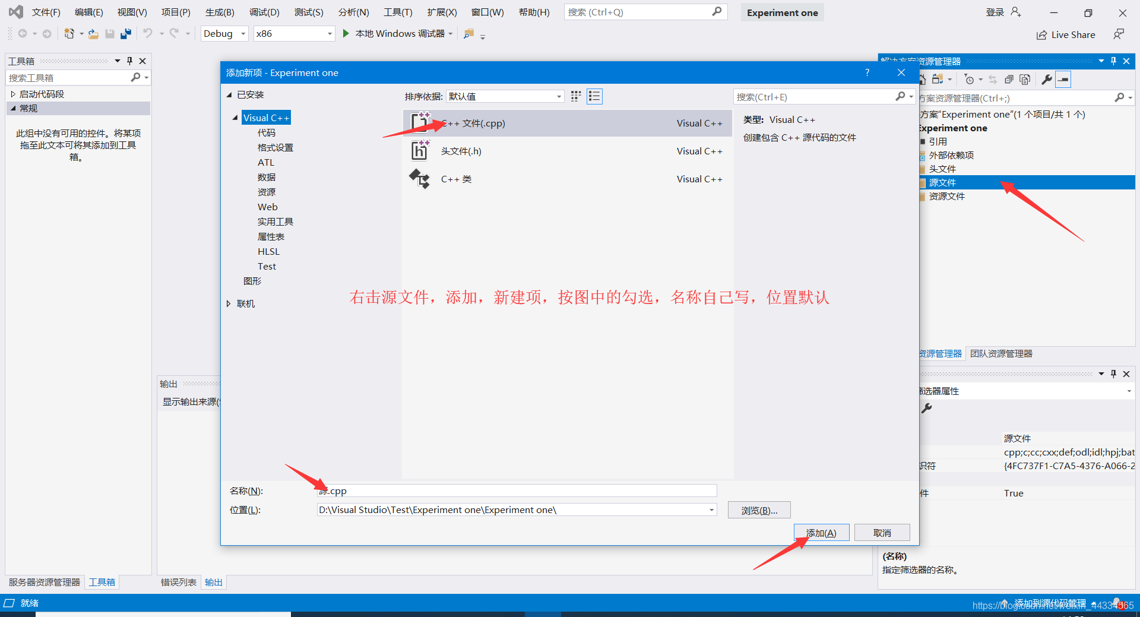Viewport: 1140px width, 617px height.
Task: Click the wrench icon in Properties panel
Action: [x=927, y=408]
